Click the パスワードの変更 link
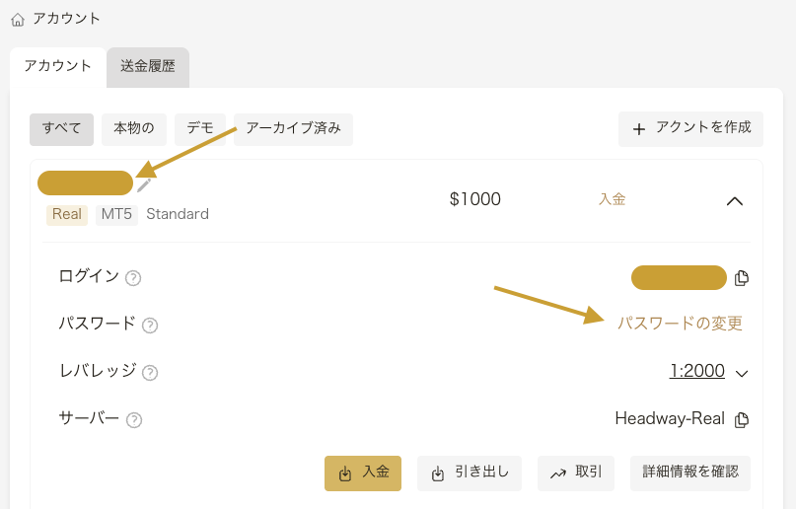 click(x=680, y=324)
